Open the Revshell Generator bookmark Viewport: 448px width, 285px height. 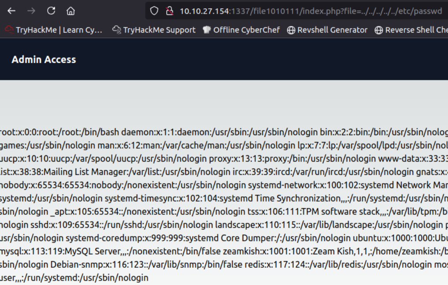click(327, 30)
